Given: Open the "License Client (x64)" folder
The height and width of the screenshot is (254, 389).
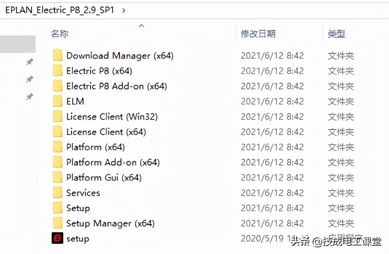Looking at the screenshot, I should click(101, 132).
